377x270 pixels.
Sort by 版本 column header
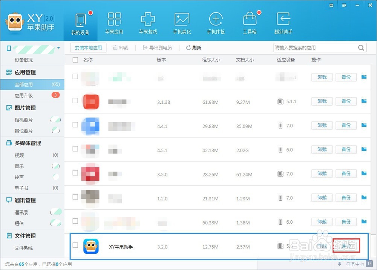(161, 60)
